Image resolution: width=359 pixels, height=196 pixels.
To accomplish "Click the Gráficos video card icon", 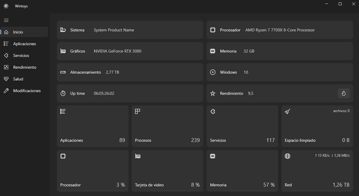I will coord(63,51).
